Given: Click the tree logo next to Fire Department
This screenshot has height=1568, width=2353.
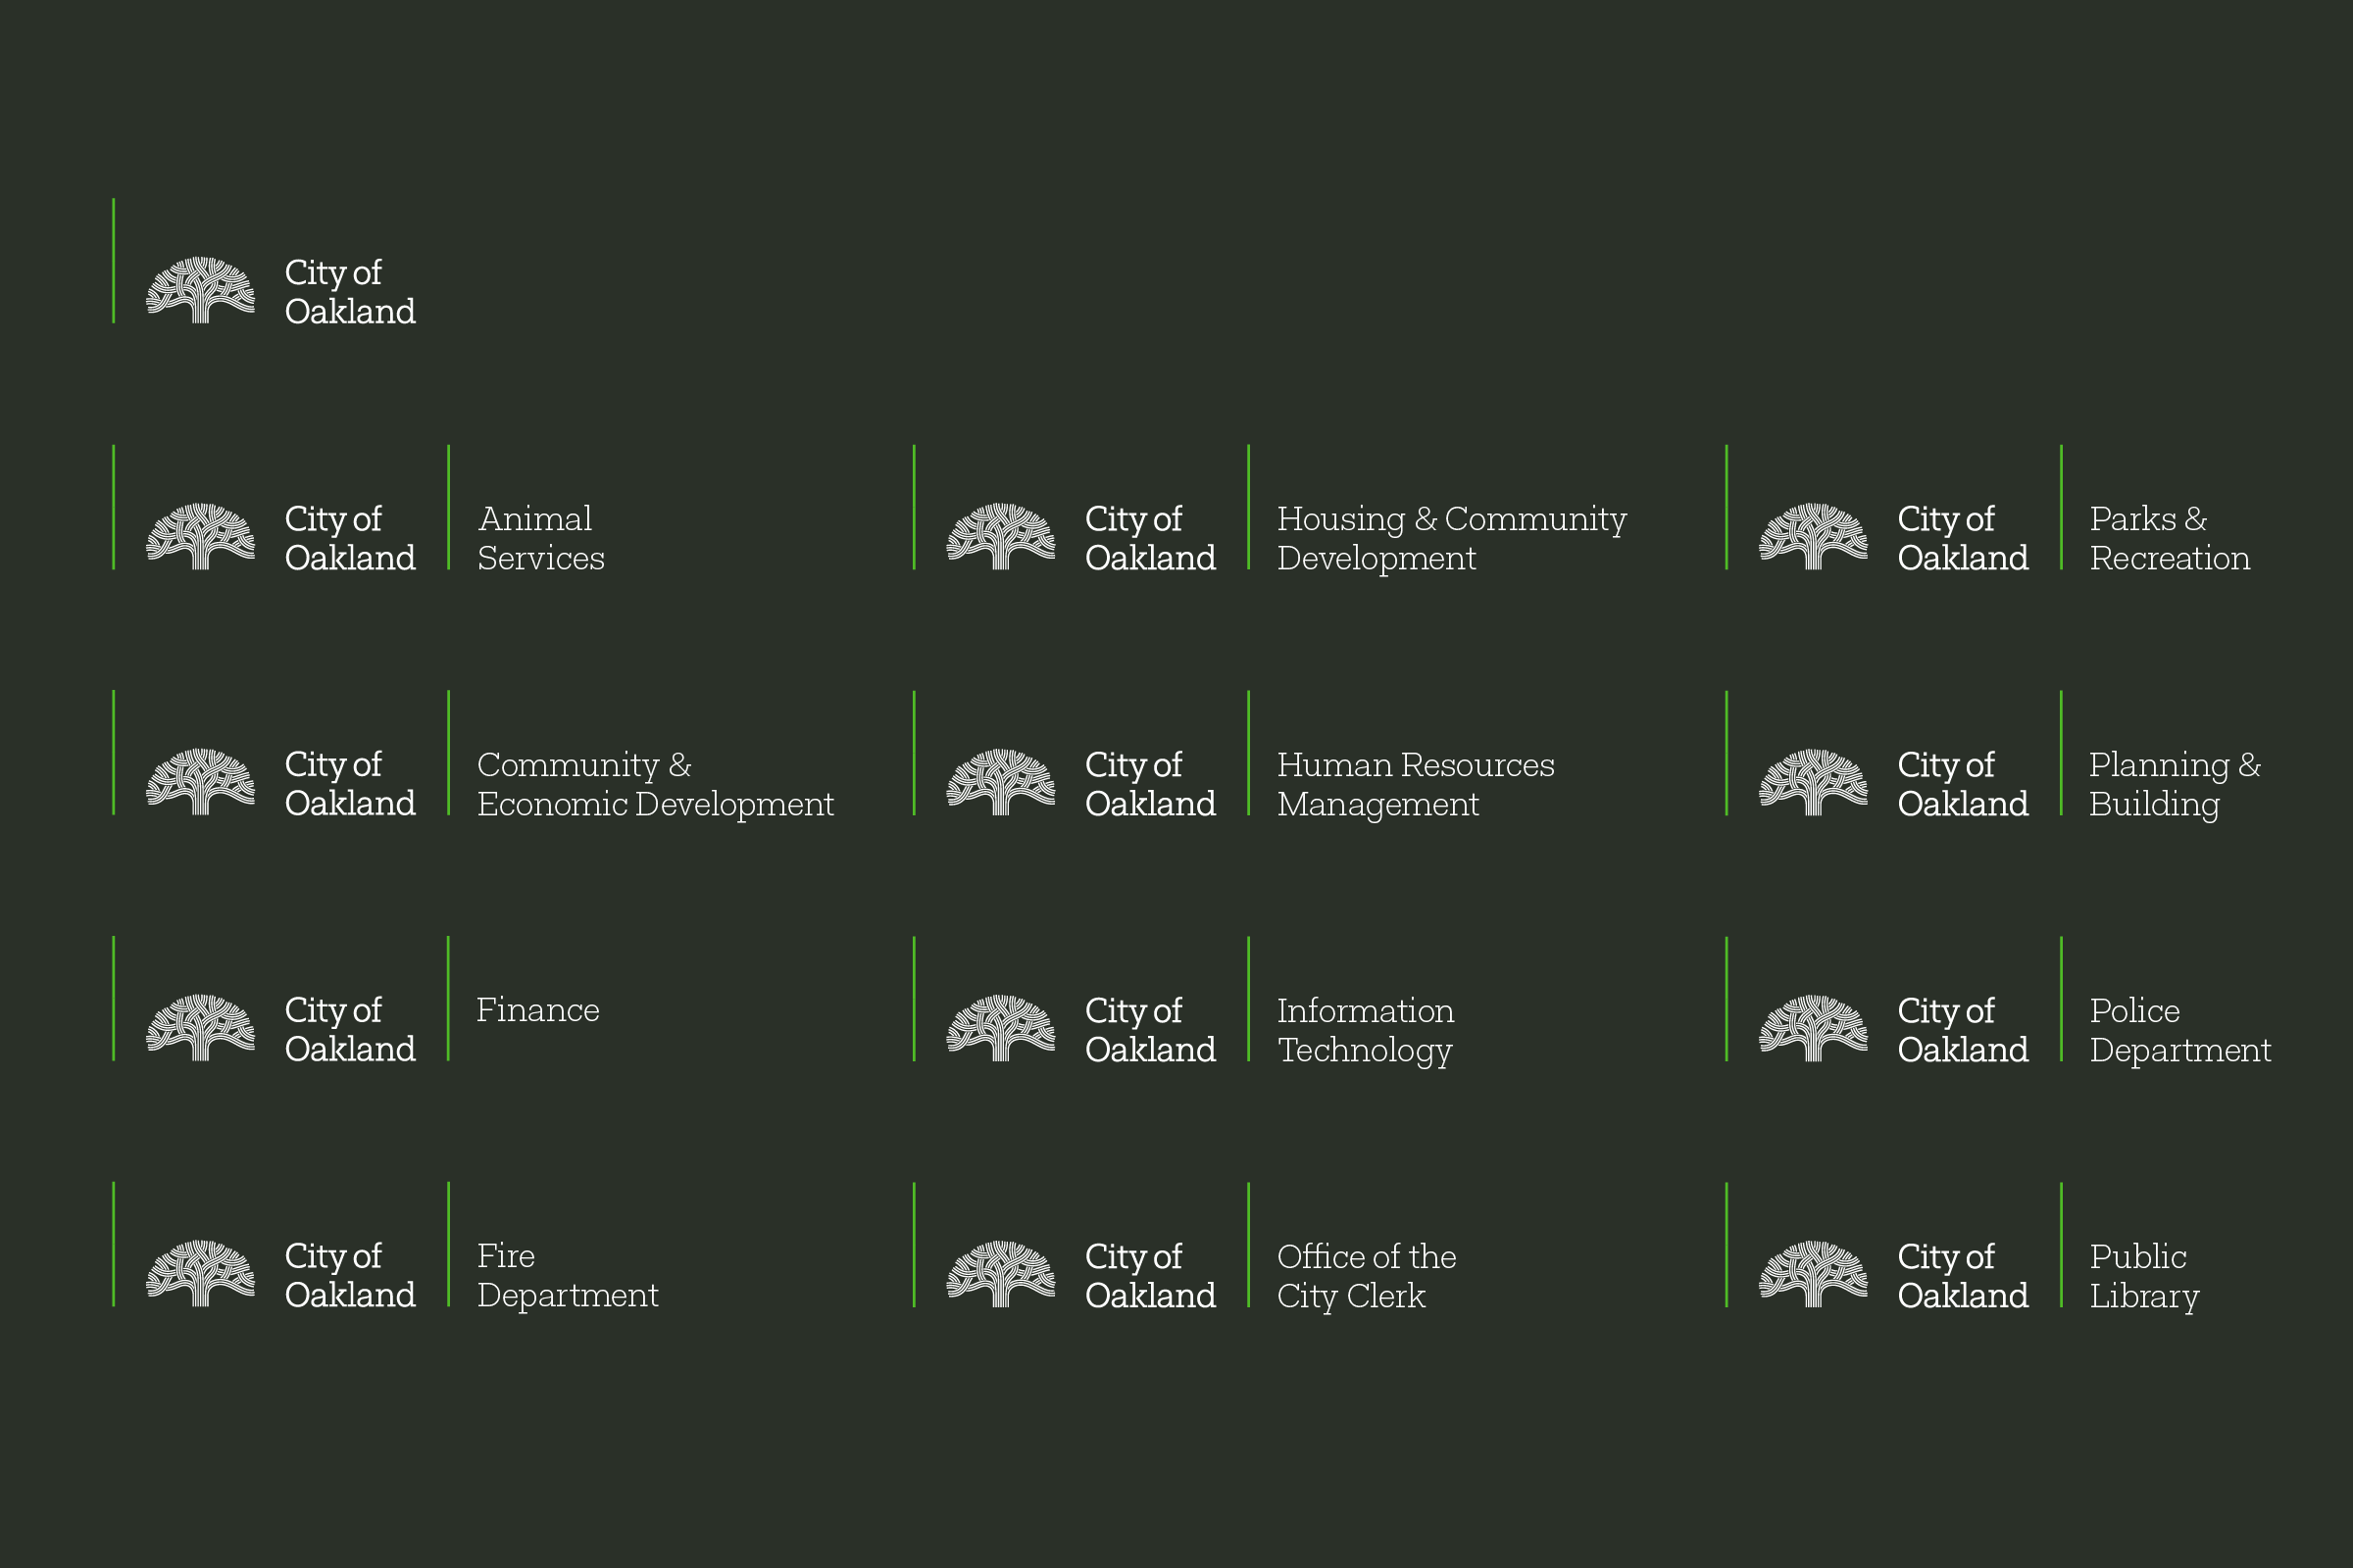Looking at the screenshot, I should point(200,1274).
